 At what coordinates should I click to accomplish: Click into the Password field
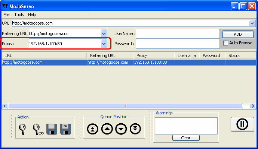(178, 44)
